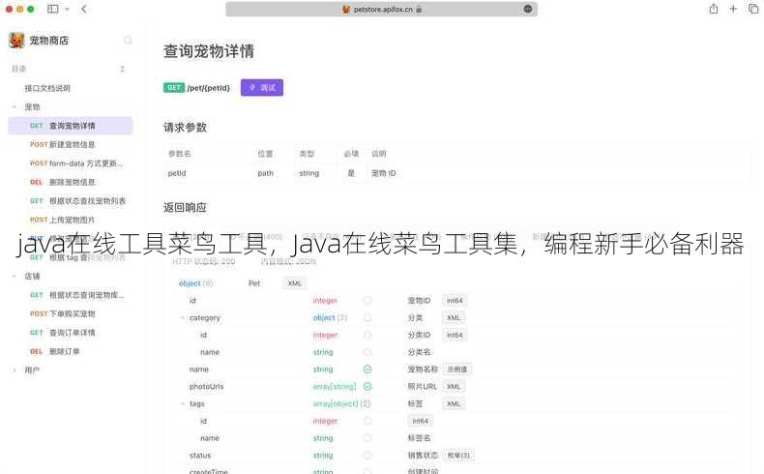Go back with the Safari back arrow
This screenshot has height=474, width=764.
click(84, 9)
